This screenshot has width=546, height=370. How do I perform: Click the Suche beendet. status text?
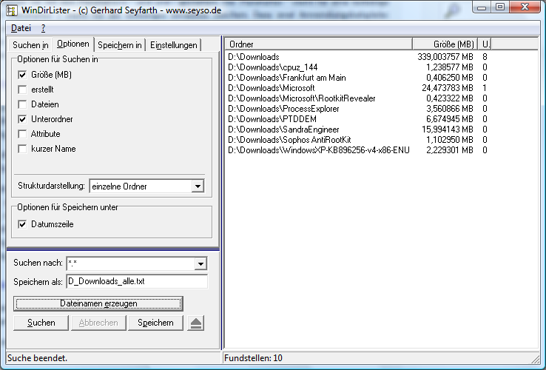[37, 358]
